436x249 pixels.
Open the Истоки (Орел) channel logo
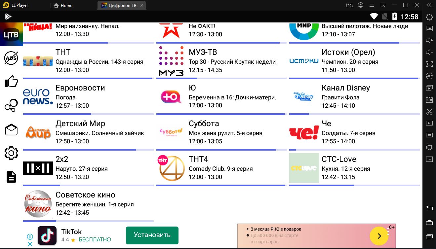point(304,61)
